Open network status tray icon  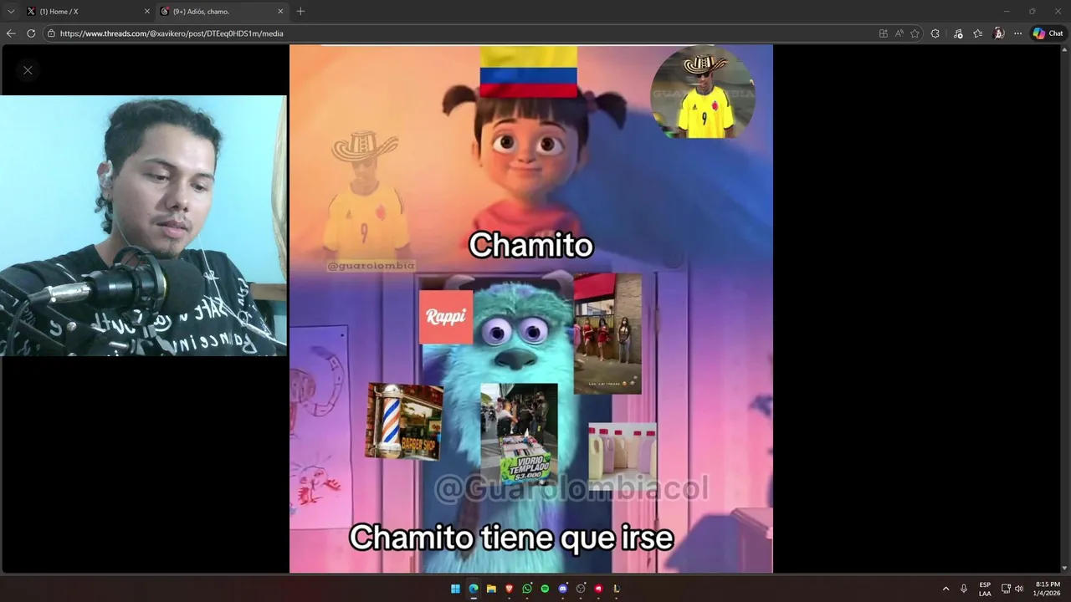coord(1006,589)
